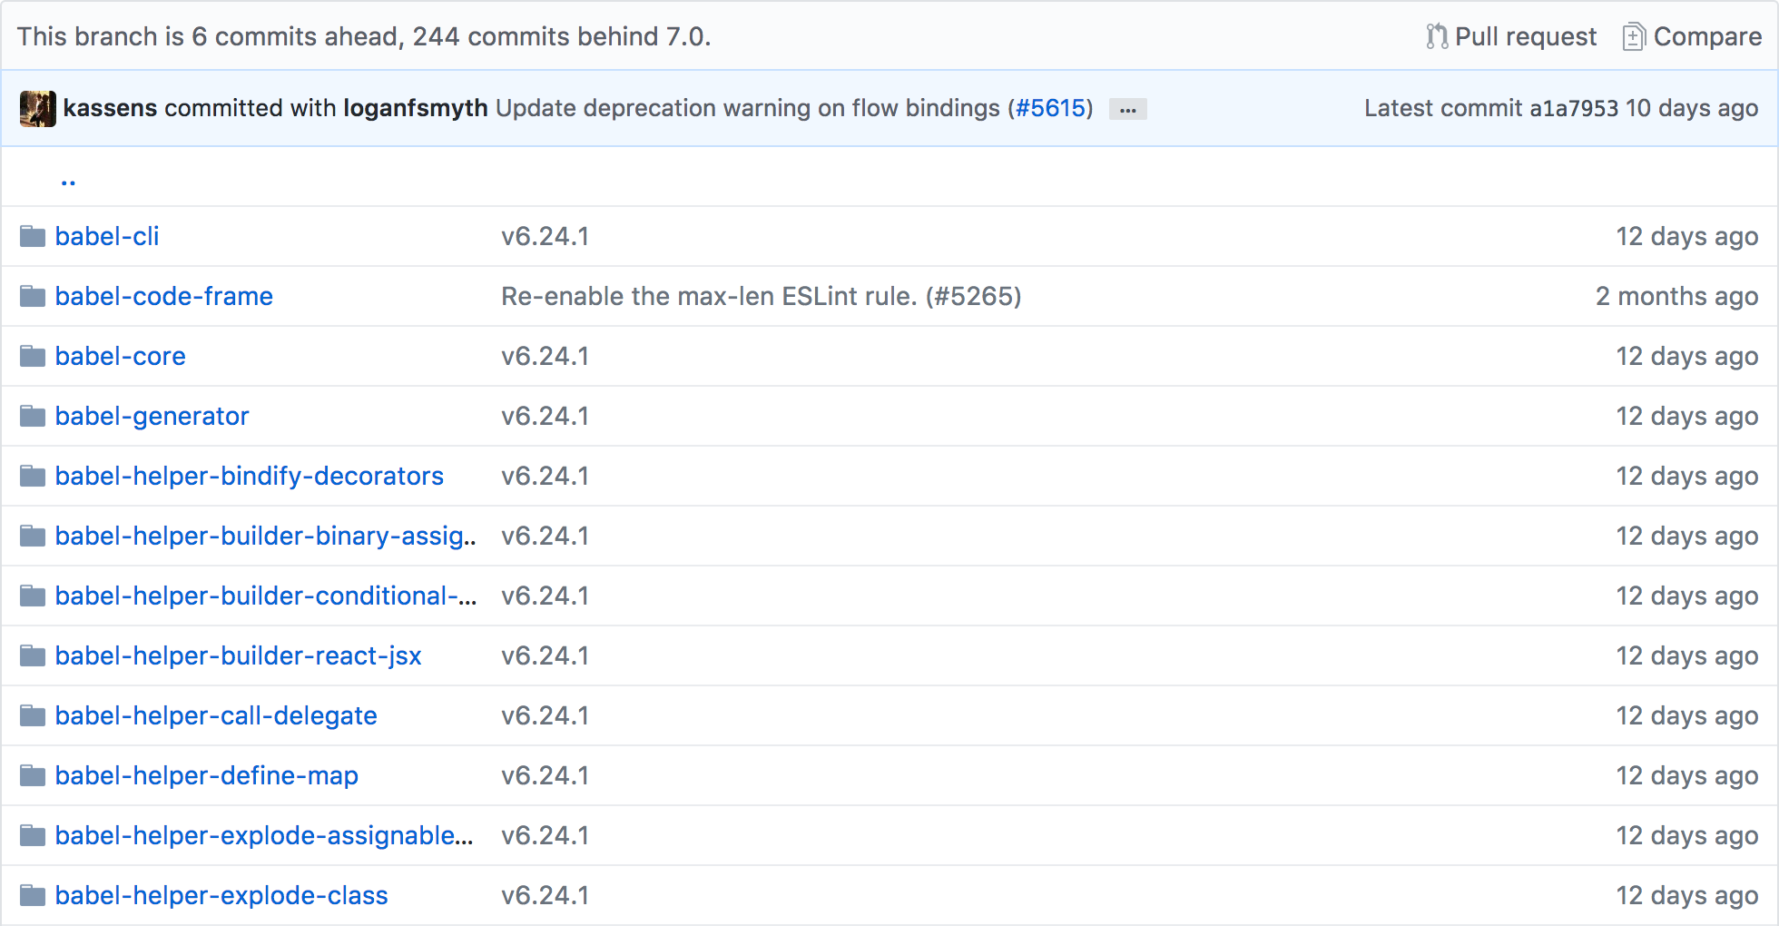Open kassens user profile link

point(110,108)
